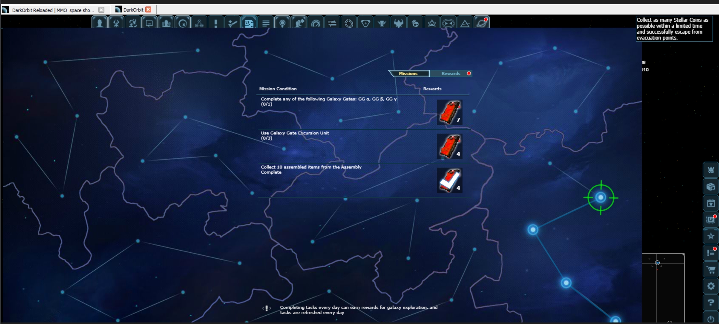The width and height of the screenshot is (719, 324).
Task: Open the group of people icon
Action: coord(166,22)
